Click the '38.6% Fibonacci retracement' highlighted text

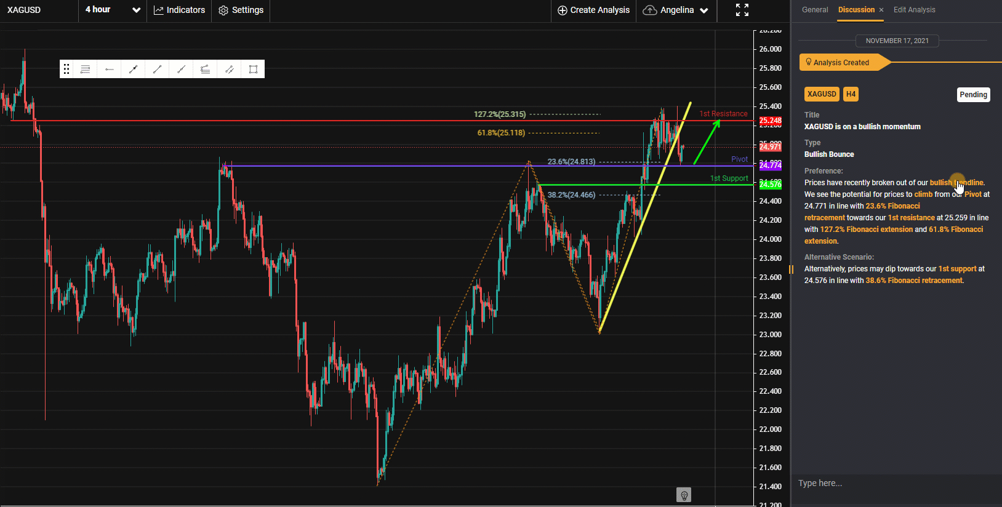914,281
